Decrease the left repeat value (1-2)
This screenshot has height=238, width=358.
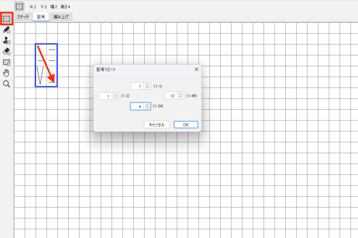(115, 98)
